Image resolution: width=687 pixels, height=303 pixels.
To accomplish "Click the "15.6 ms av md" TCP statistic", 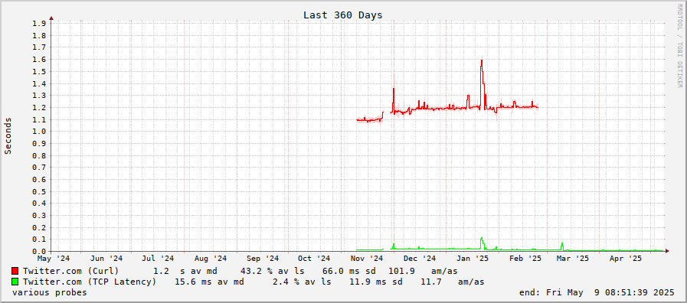I will [209, 282].
